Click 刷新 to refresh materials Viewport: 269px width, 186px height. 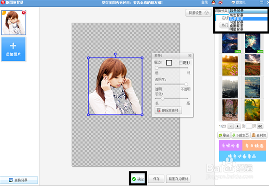(224, 135)
